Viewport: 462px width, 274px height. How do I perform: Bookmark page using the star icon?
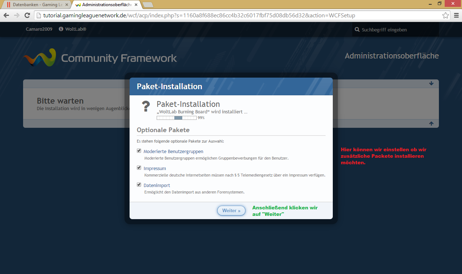tap(446, 16)
